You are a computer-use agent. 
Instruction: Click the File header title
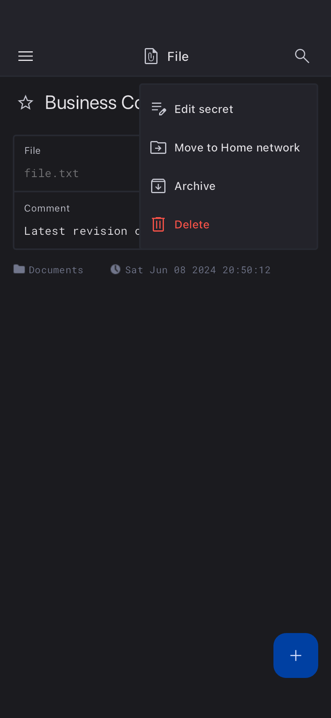pyautogui.click(x=178, y=56)
